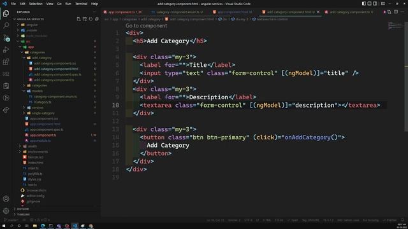Open the Search view in activity bar

(x=6, y=25)
